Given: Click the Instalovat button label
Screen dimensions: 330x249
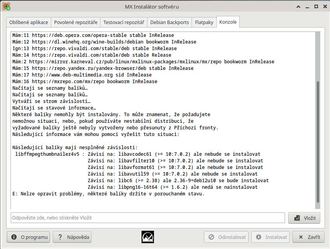Looking at the screenshot, I should tap(276, 237).
